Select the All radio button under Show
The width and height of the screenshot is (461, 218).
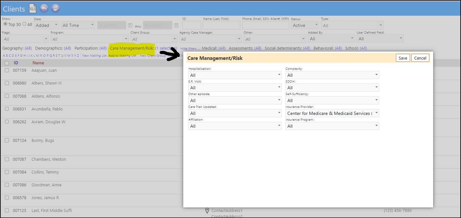24,24
